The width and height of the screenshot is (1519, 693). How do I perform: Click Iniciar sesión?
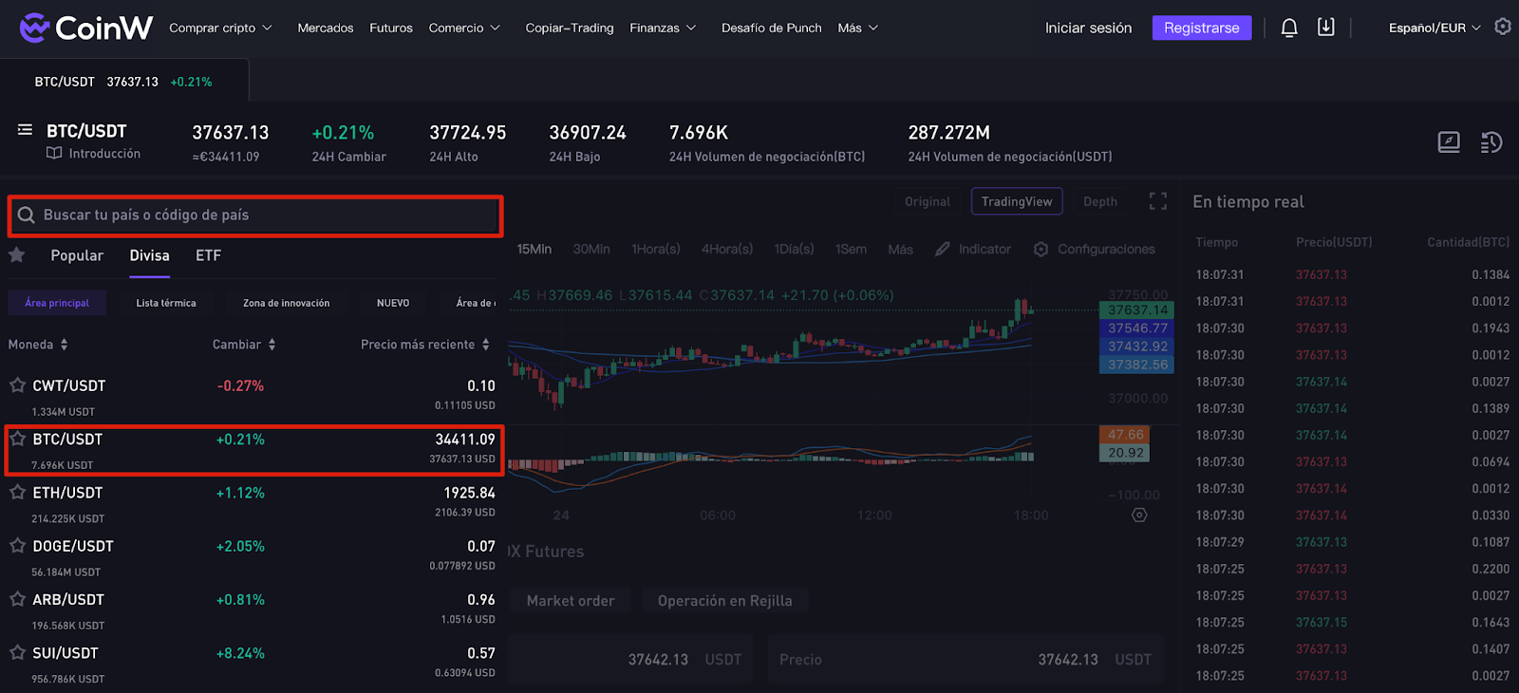pyautogui.click(x=1088, y=28)
